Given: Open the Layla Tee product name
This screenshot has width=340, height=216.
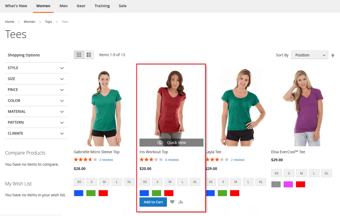Looking at the screenshot, I should coord(214,152).
